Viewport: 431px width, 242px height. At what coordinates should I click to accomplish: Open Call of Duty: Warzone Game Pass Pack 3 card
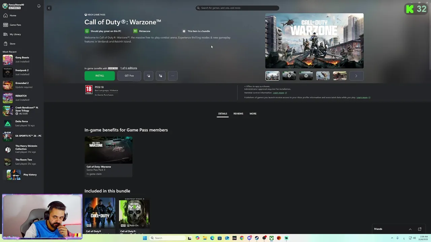[108, 156]
